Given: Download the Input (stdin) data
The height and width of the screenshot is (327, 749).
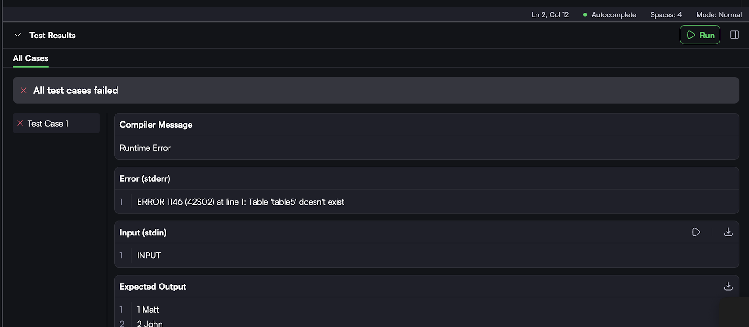Looking at the screenshot, I should (x=728, y=232).
